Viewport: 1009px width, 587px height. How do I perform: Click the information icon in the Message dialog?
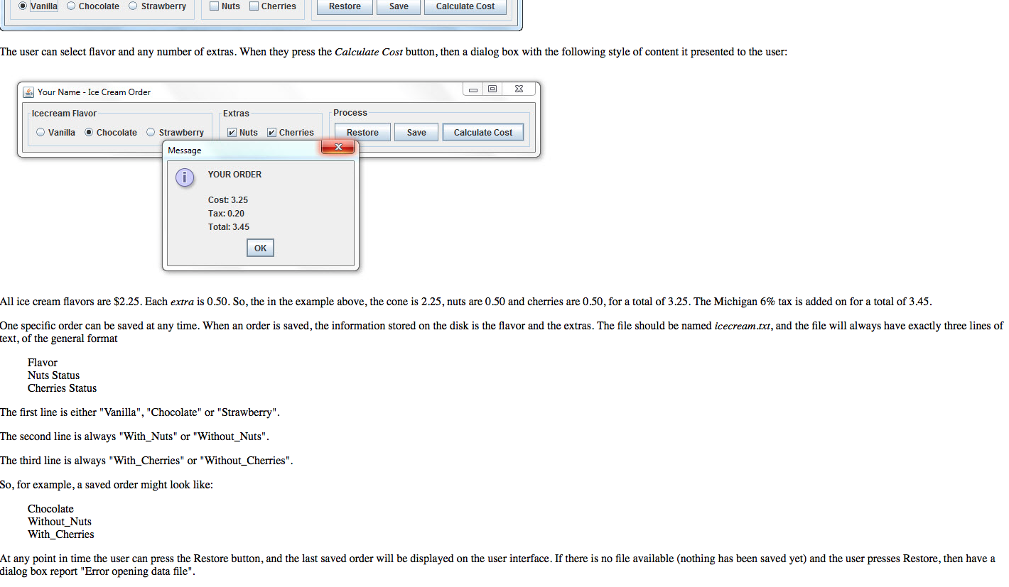(185, 177)
